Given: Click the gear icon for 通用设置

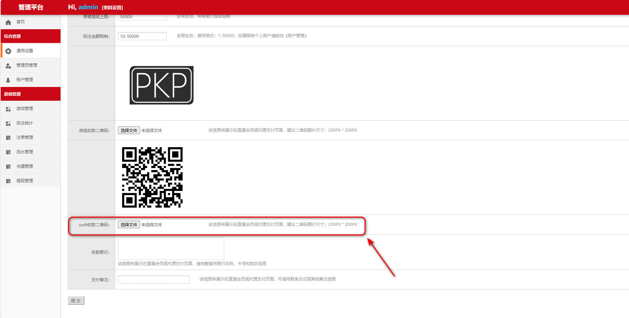Looking at the screenshot, I should coord(8,51).
